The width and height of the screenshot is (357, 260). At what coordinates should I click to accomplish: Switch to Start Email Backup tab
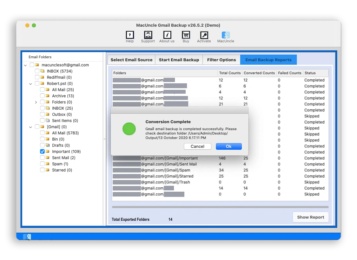[179, 60]
